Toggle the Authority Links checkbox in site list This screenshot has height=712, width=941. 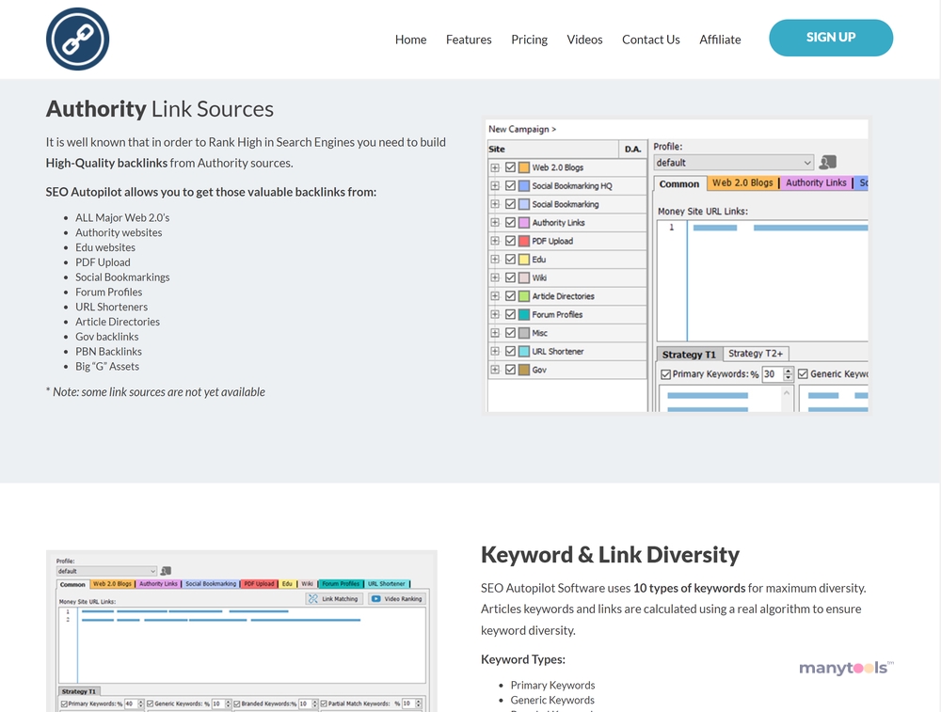point(510,223)
